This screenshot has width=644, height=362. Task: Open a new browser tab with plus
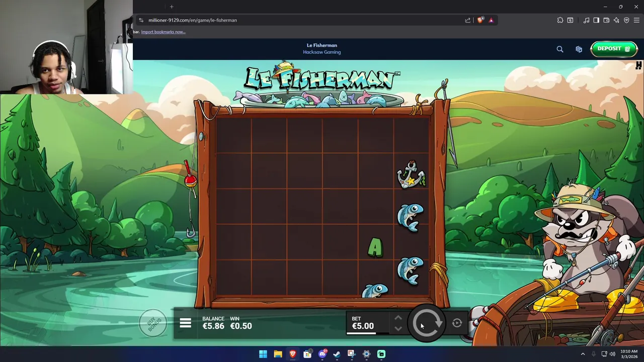tap(172, 7)
